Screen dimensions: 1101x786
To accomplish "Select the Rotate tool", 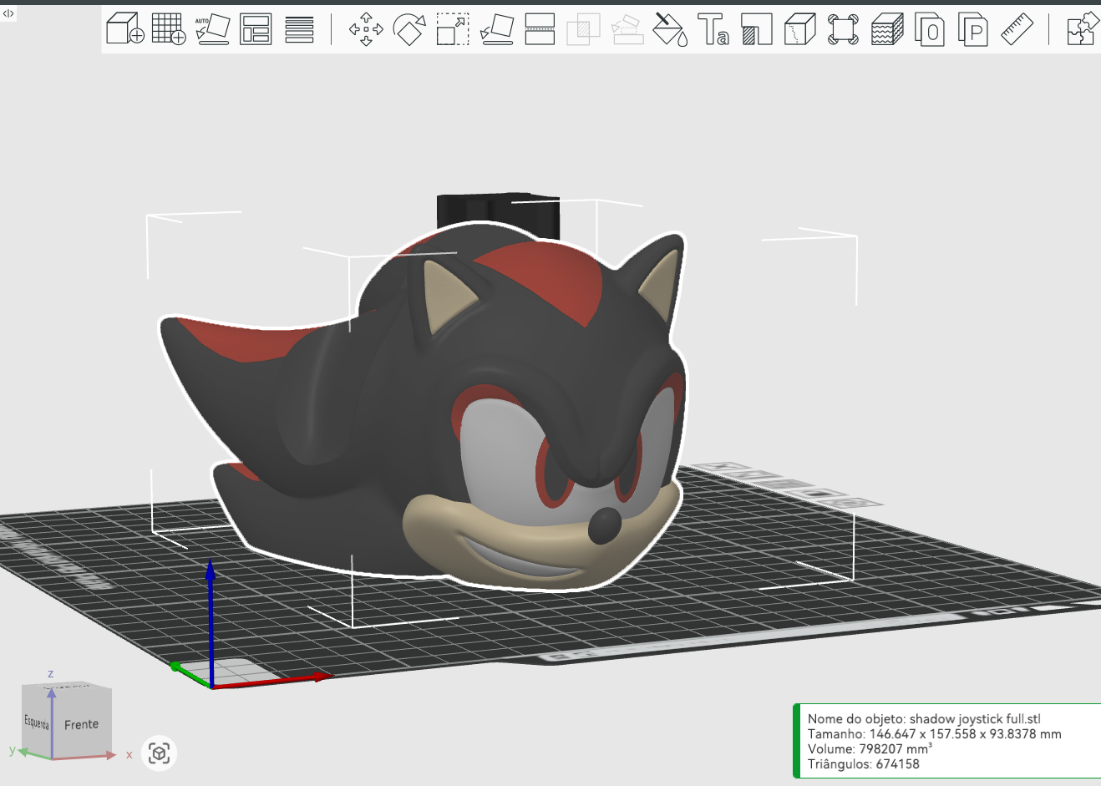I will [409, 29].
